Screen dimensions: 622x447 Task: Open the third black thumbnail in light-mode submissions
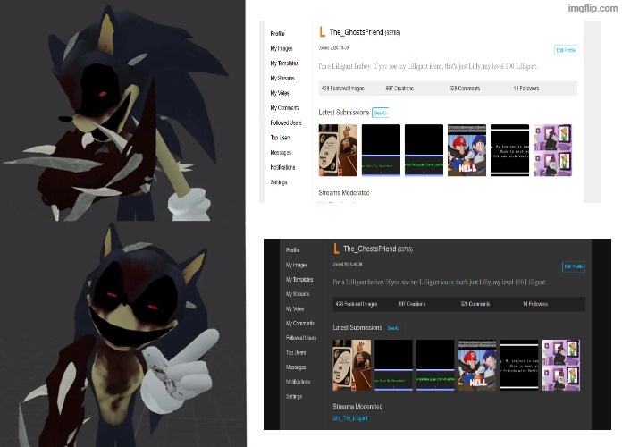pyautogui.click(x=424, y=150)
